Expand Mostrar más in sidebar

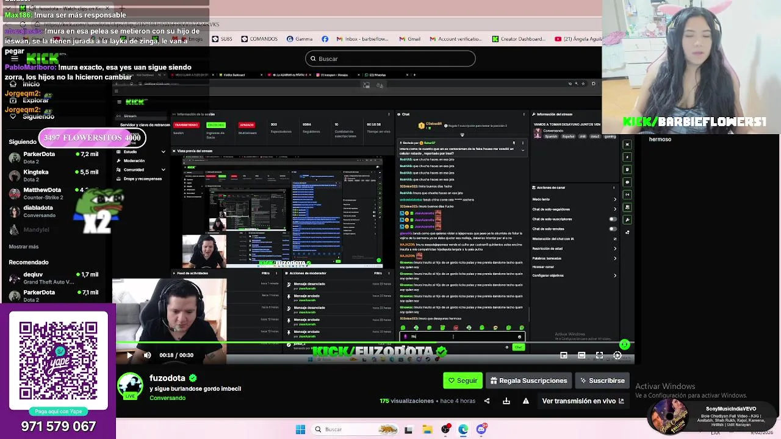[x=24, y=246]
